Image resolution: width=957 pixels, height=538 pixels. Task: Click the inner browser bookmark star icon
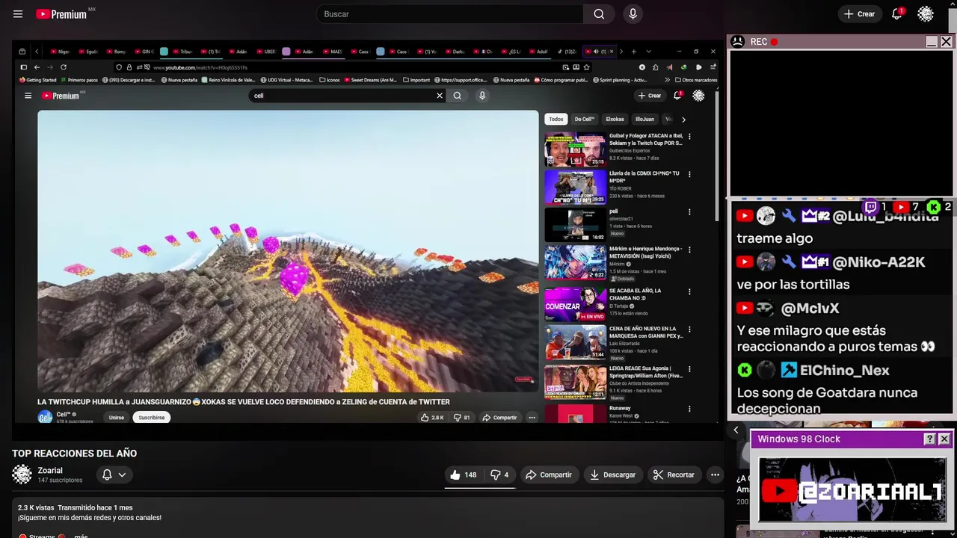coord(586,67)
